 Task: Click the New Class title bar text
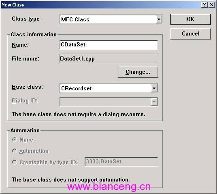click(x=13, y=5)
